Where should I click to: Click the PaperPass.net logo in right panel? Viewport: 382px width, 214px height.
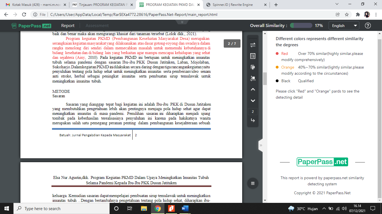pyautogui.click(x=322, y=162)
